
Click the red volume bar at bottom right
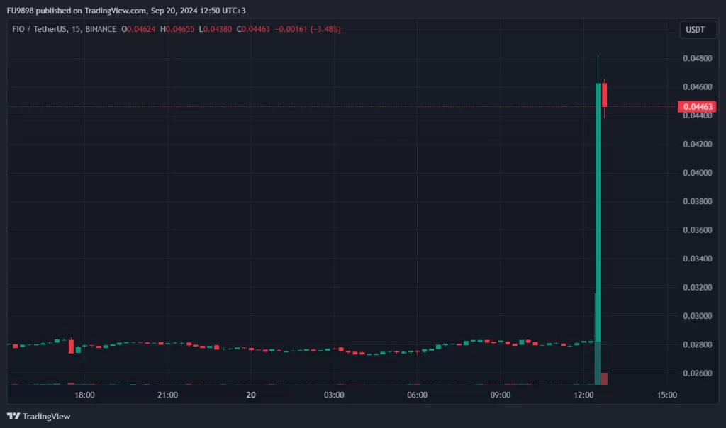604,378
